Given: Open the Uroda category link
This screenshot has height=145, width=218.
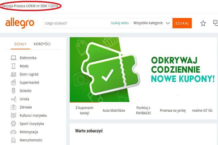Looking at the screenshot, I should (x=24, y=99).
